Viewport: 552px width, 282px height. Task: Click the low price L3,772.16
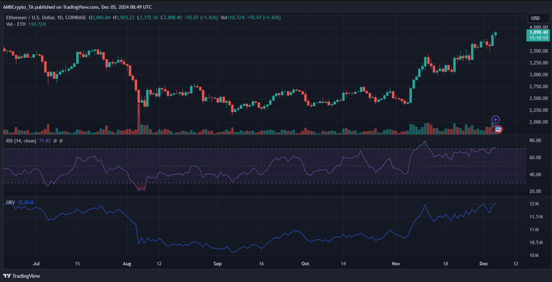[147, 17]
